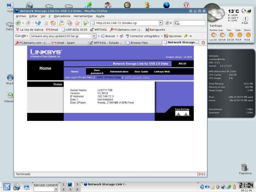Open the Editar menu
256x192 pixels.
pos(33,16)
